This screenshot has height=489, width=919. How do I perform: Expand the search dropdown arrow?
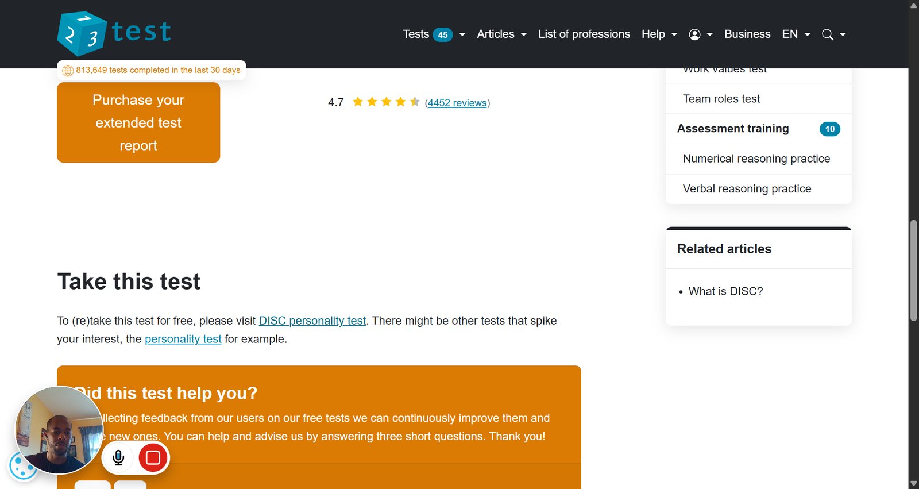[x=843, y=34]
